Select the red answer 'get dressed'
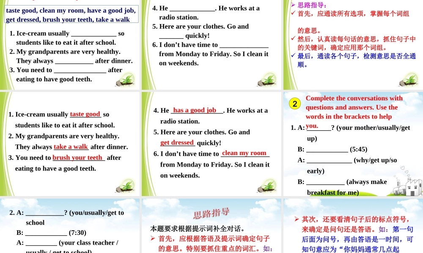This screenshot has height=253, width=423. (177, 143)
